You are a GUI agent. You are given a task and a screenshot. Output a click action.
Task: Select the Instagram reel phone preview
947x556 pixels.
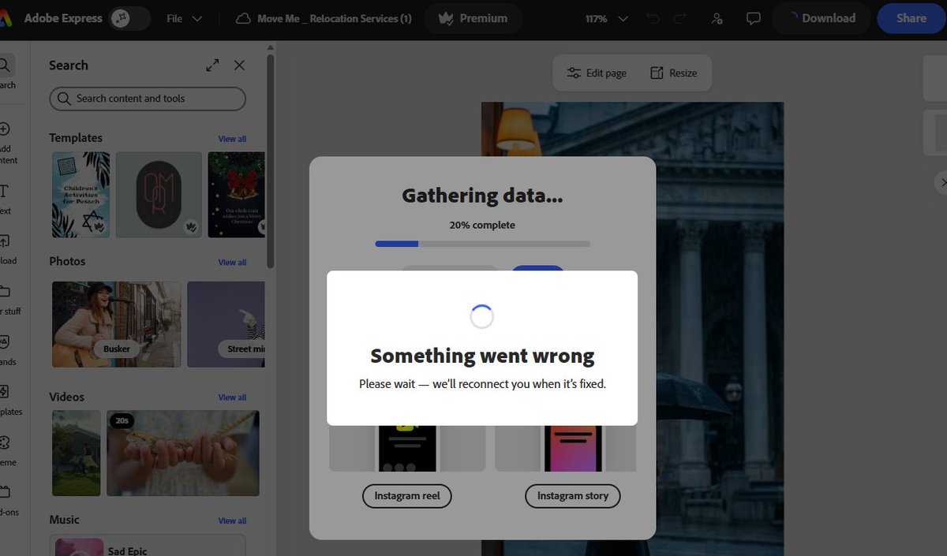pyautogui.click(x=407, y=448)
